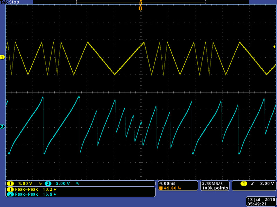Click the 2.50MS/s sample rate readout
Screen dimensions: 277x207
pyautogui.click(x=215, y=183)
